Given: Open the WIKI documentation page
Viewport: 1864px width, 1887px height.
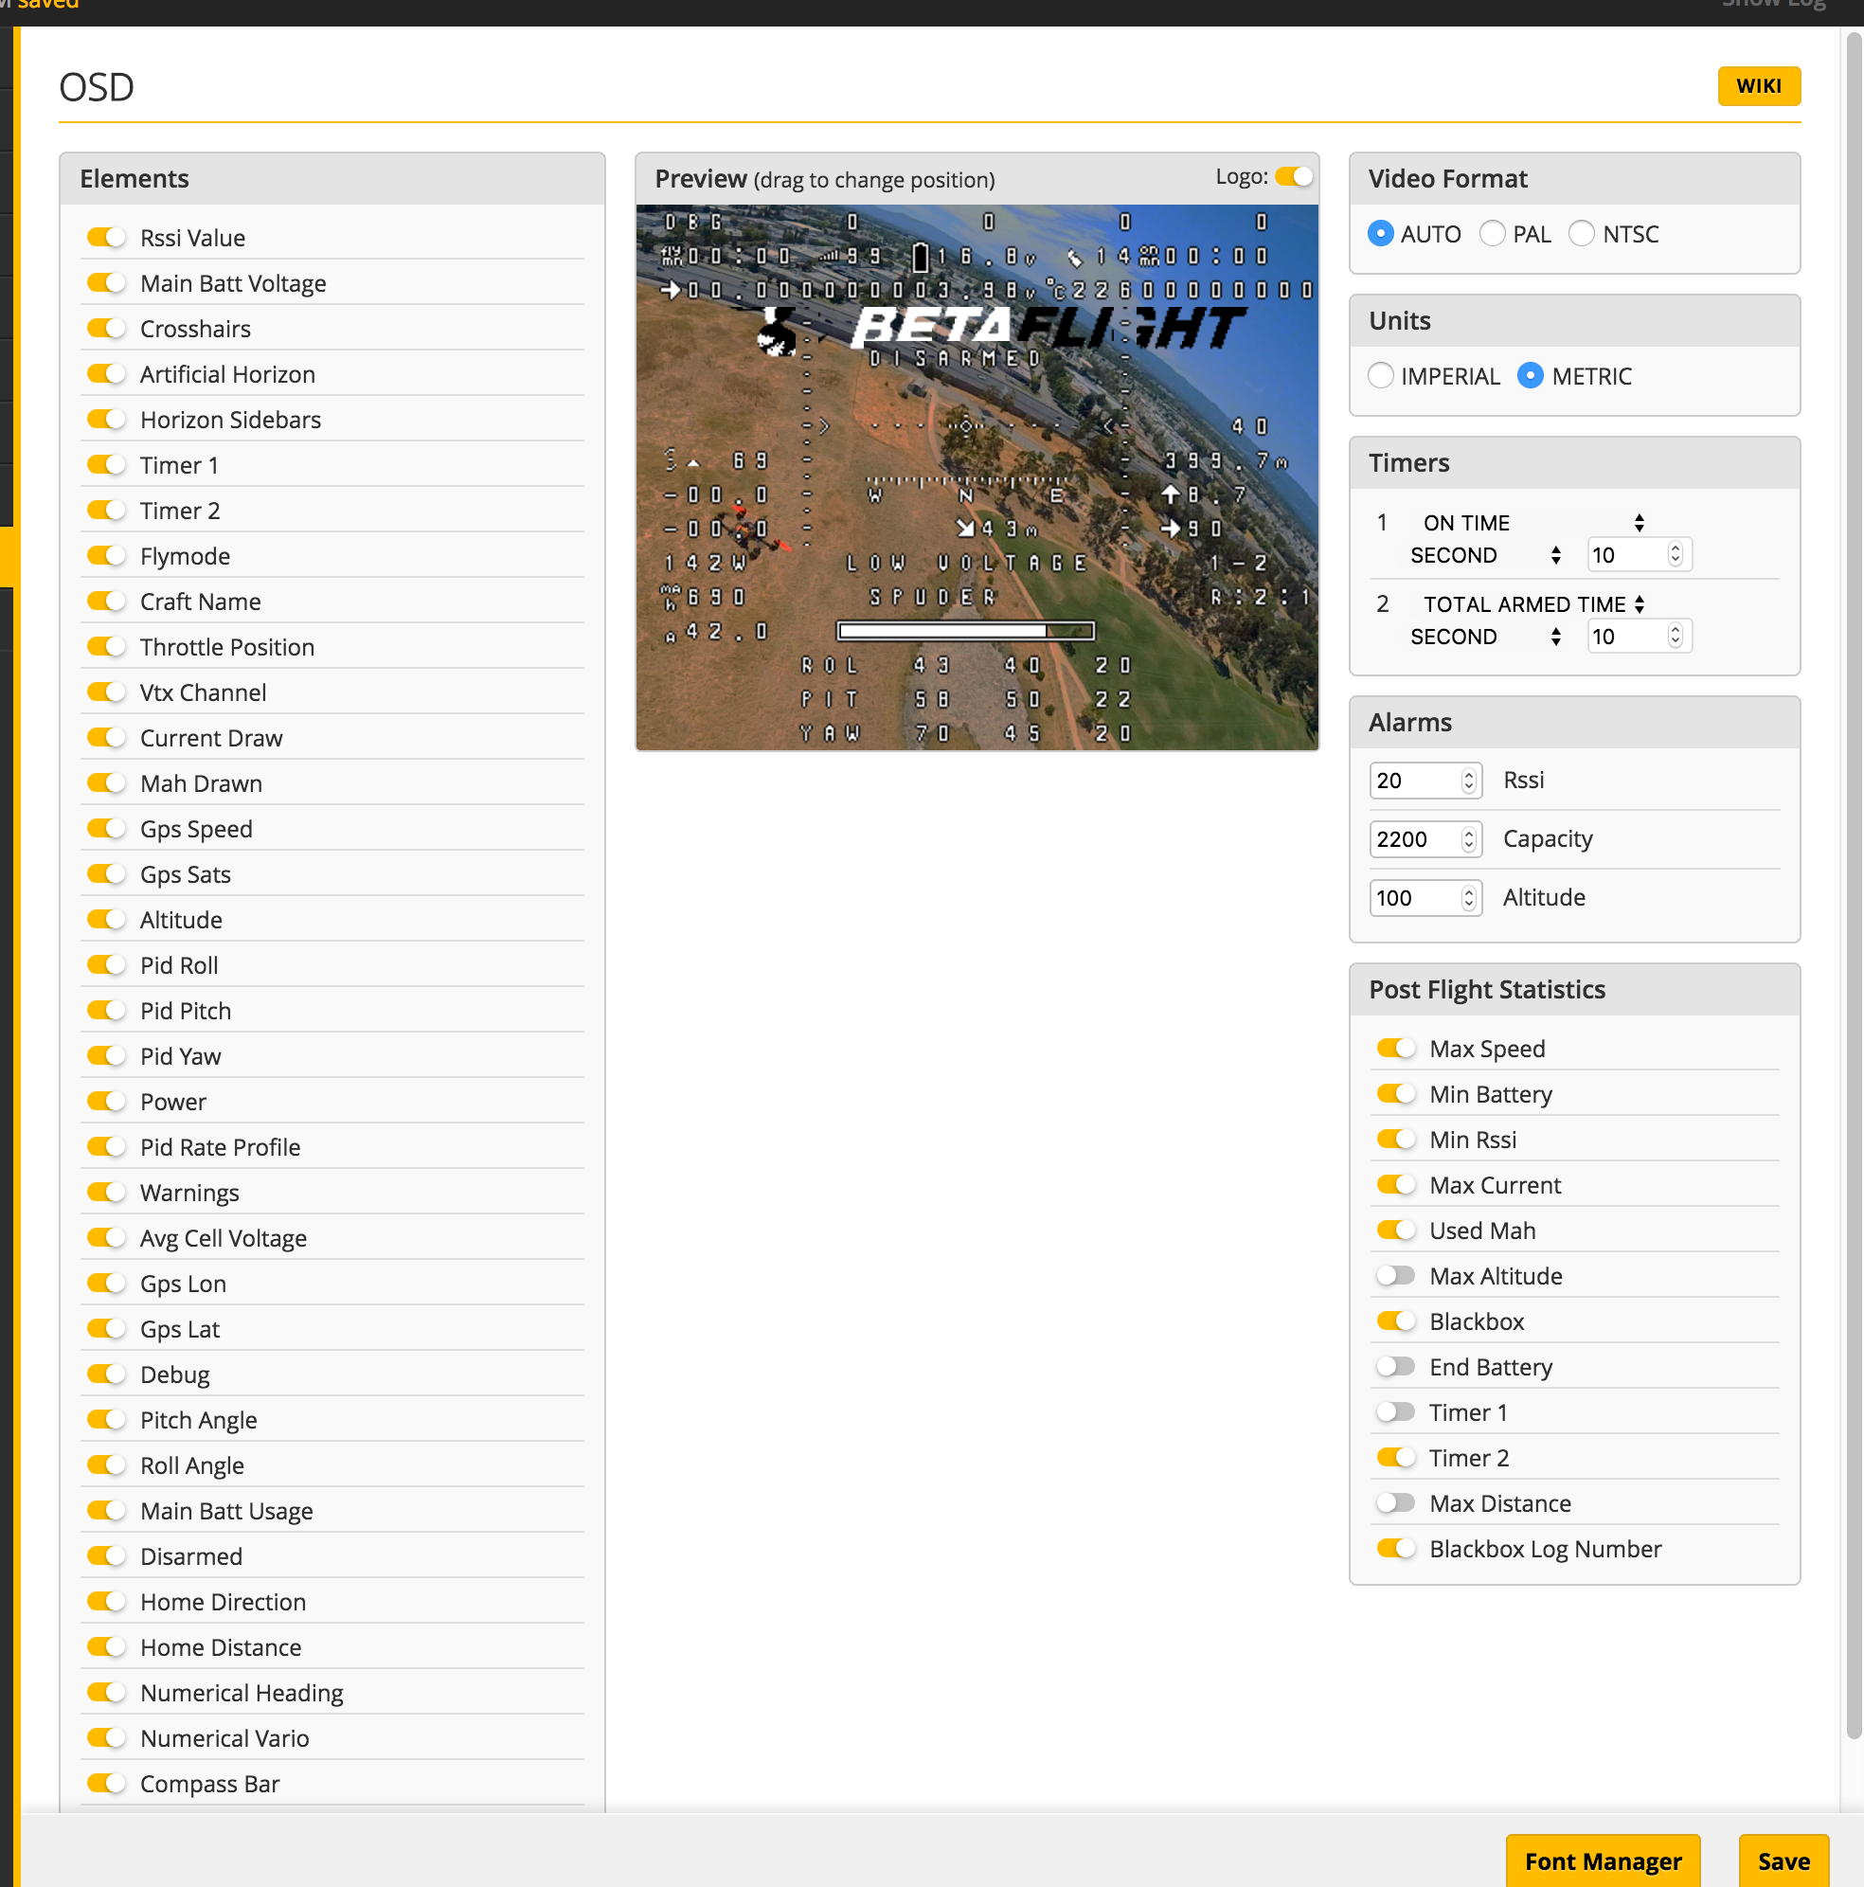Looking at the screenshot, I should pyautogui.click(x=1759, y=86).
